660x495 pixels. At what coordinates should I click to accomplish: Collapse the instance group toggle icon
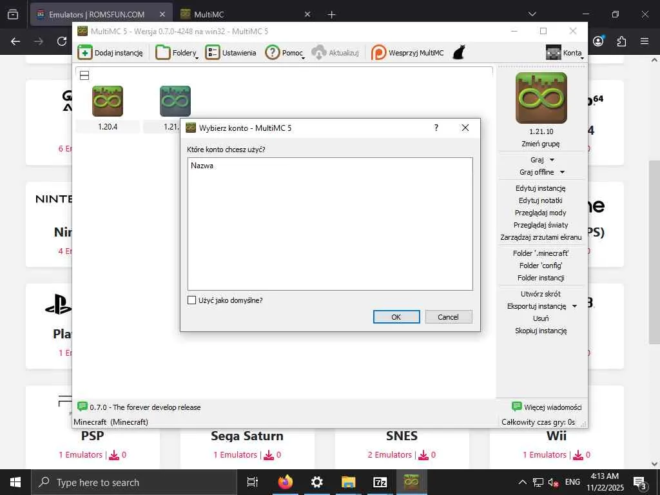coord(84,75)
